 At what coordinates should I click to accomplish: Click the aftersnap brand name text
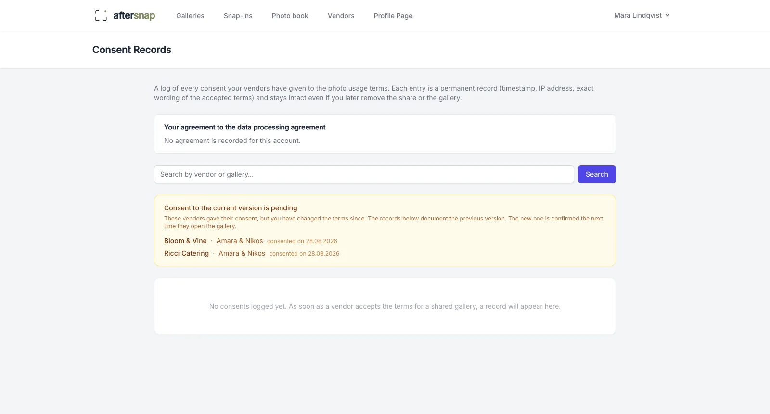pyautogui.click(x=134, y=15)
